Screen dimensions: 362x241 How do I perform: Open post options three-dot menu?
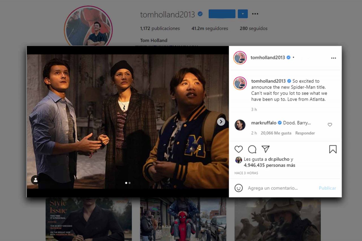333,58
